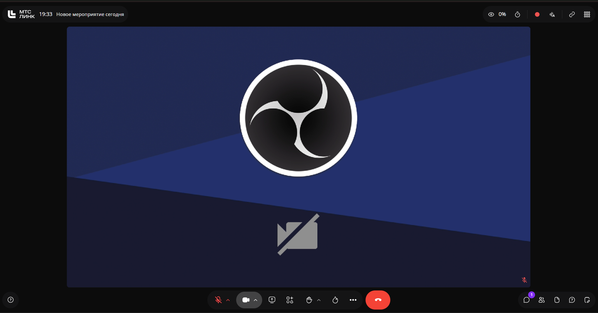The width and height of the screenshot is (598, 313).
Task: Expand microphone settings chevron
Action: (x=228, y=300)
